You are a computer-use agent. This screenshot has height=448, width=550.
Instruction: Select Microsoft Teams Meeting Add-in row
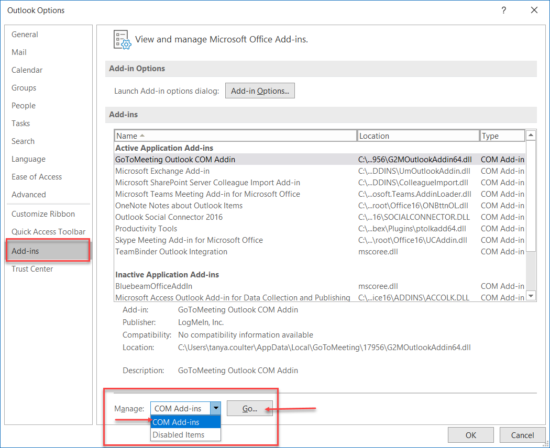[x=320, y=194]
